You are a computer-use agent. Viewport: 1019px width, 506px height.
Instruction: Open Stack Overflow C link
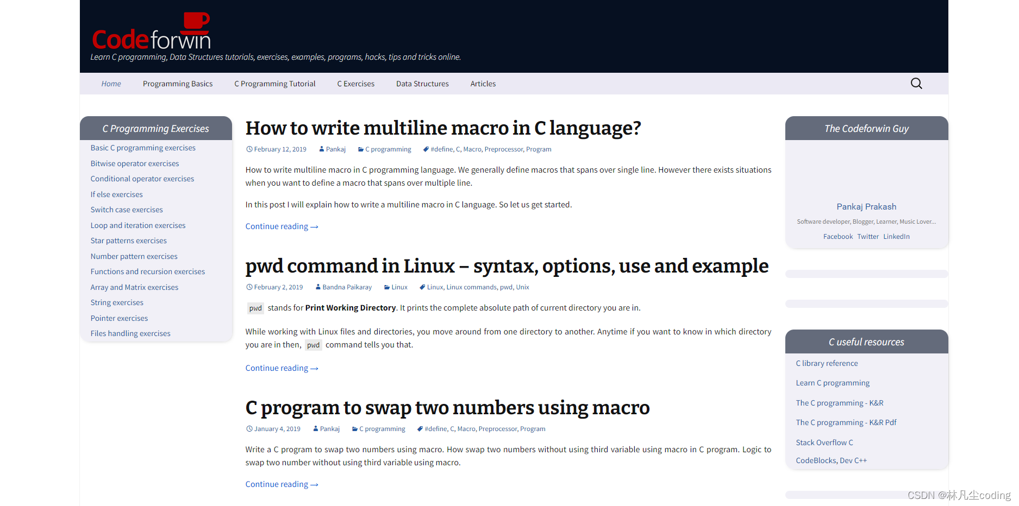(x=824, y=442)
